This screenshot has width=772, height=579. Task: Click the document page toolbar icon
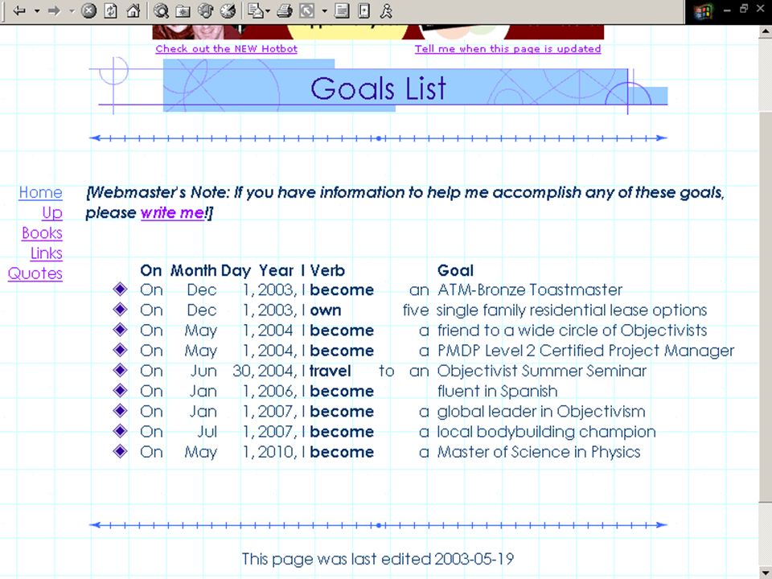[x=342, y=10]
